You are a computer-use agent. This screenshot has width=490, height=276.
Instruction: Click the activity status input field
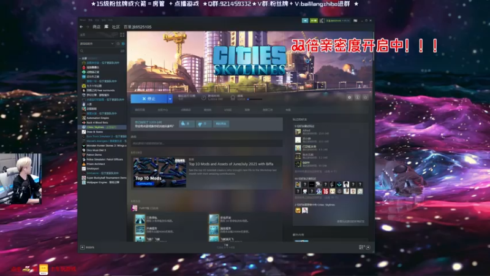[206, 144]
